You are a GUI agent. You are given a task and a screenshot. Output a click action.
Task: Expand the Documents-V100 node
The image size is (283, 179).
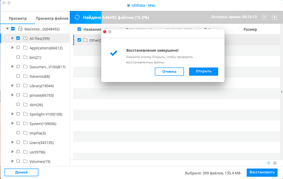click(12, 66)
